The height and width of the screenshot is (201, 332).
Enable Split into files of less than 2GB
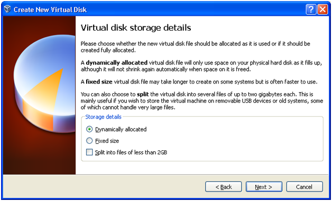pyautogui.click(x=89, y=152)
